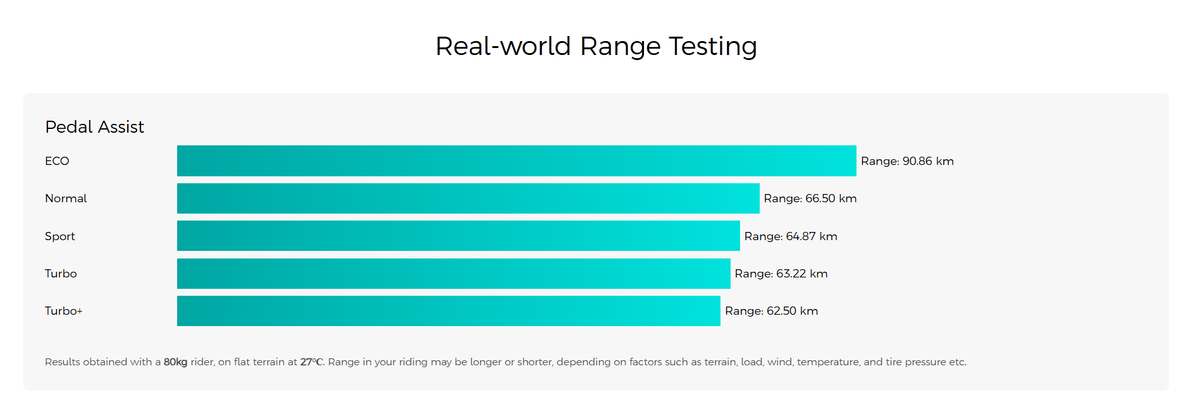This screenshot has width=1181, height=419.
Task: Click the Normal range bar
Action: tap(468, 198)
